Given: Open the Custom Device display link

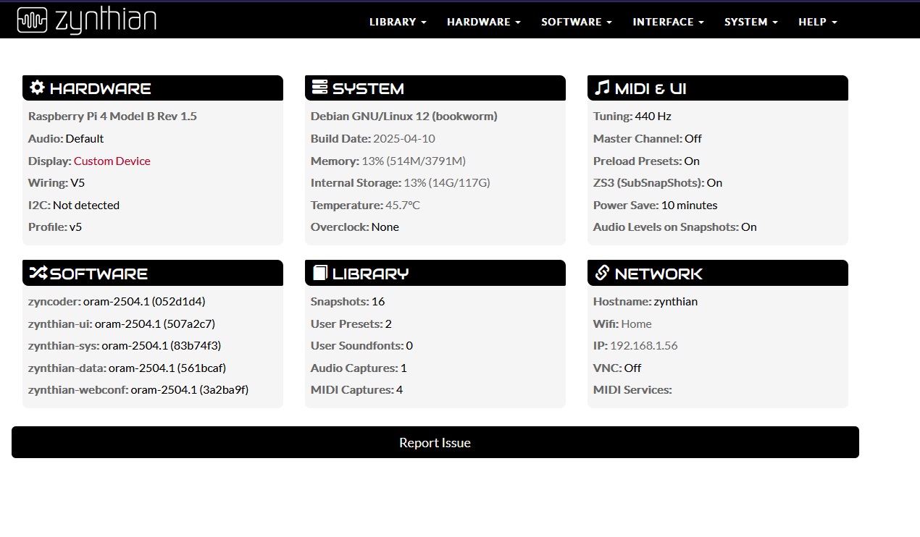Looking at the screenshot, I should coord(112,161).
